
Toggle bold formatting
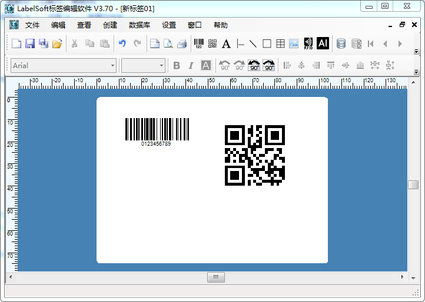pos(177,65)
